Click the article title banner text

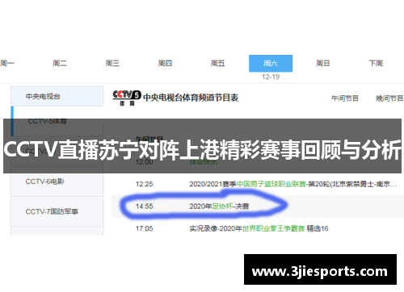pyautogui.click(x=202, y=150)
